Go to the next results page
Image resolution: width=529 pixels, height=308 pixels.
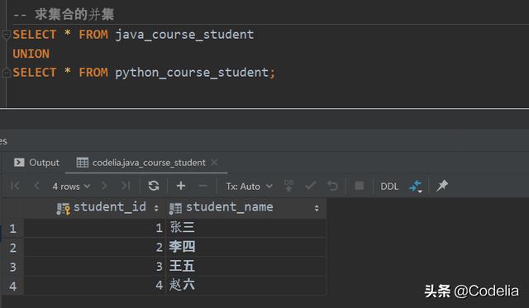pyautogui.click(x=104, y=186)
